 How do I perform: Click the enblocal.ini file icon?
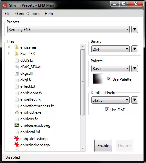coord(17,132)
